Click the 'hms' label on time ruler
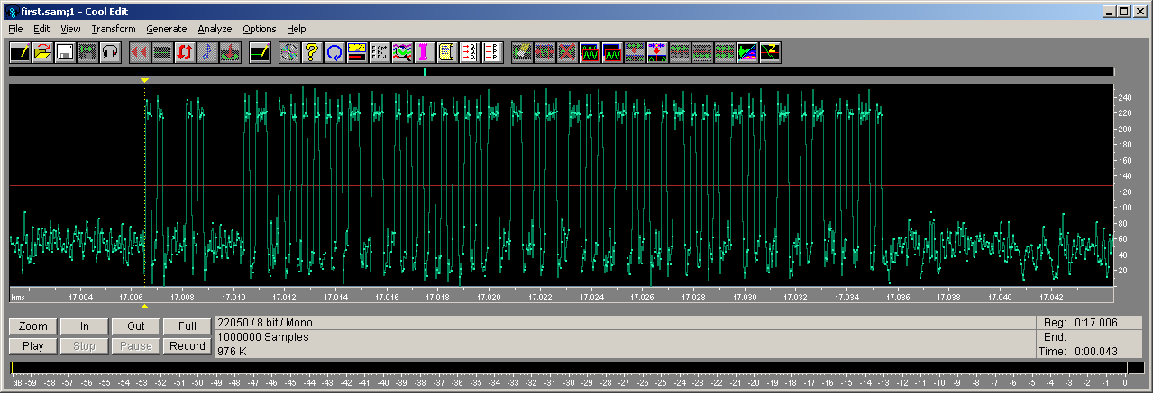Image resolution: width=1153 pixels, height=393 pixels. [x=17, y=296]
